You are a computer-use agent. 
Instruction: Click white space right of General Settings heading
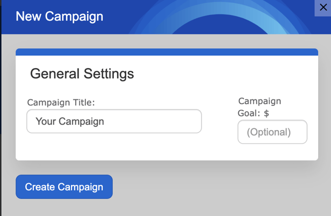[224, 74]
